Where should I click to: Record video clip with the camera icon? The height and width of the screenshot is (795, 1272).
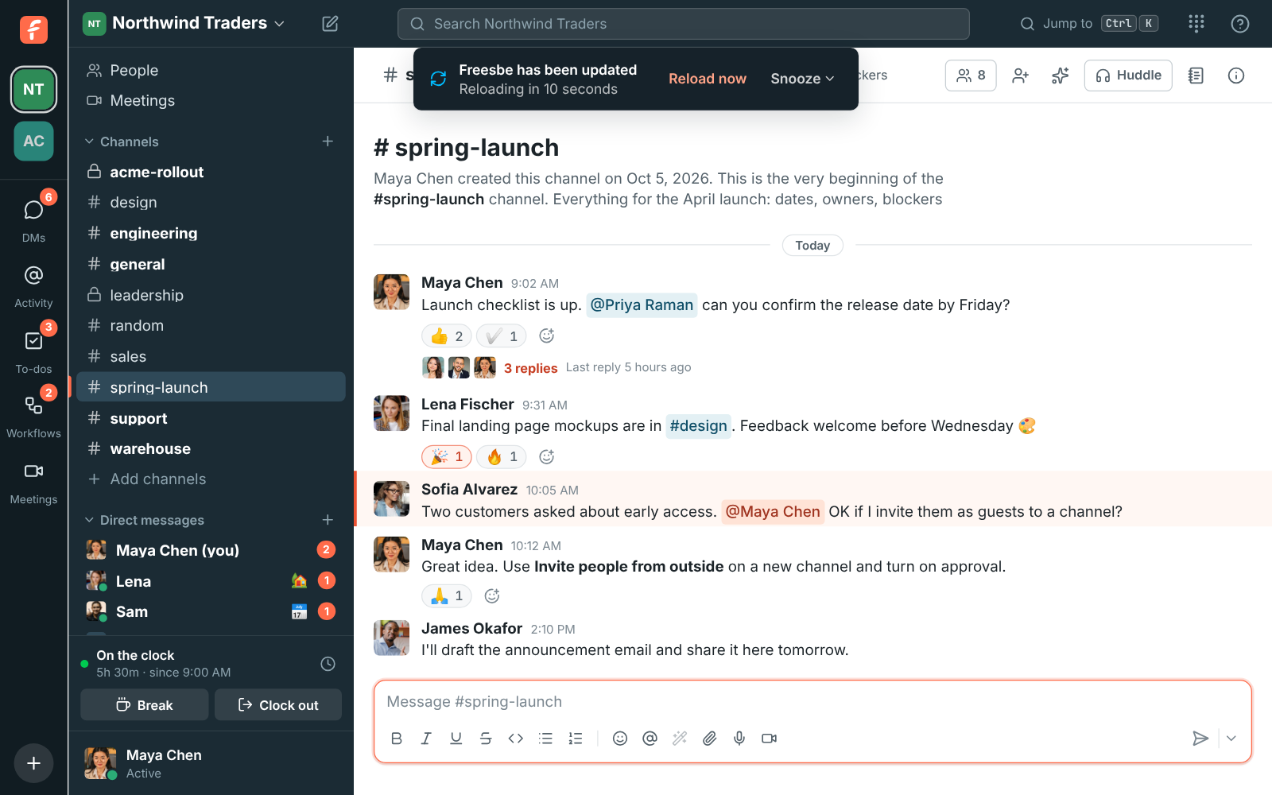coord(769,739)
